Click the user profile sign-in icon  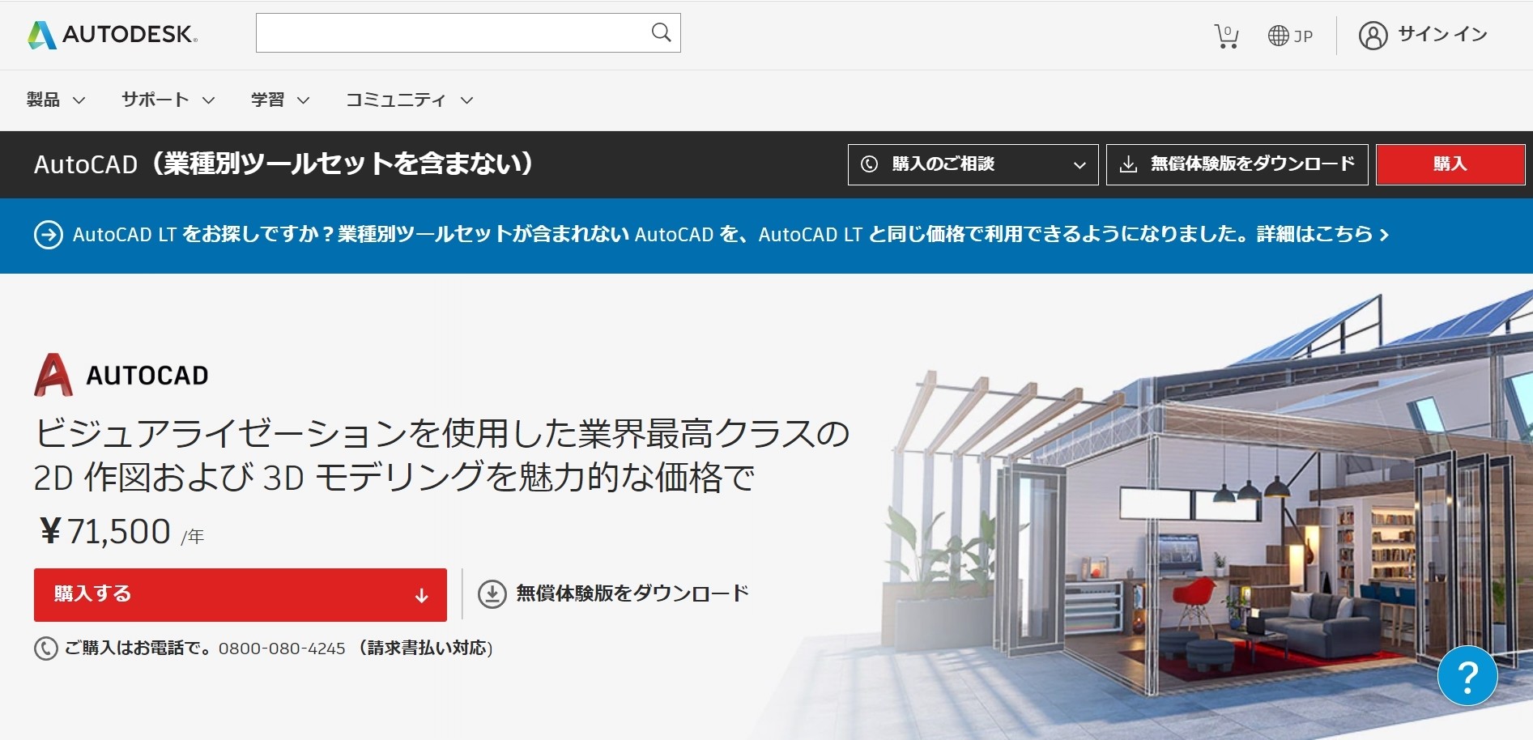tap(1373, 35)
